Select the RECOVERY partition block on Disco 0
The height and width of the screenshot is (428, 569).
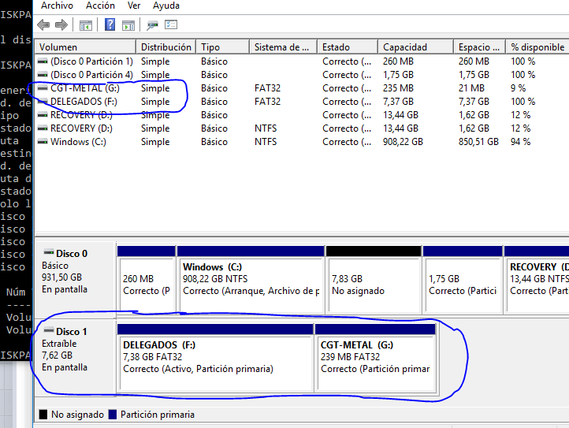coord(537,280)
